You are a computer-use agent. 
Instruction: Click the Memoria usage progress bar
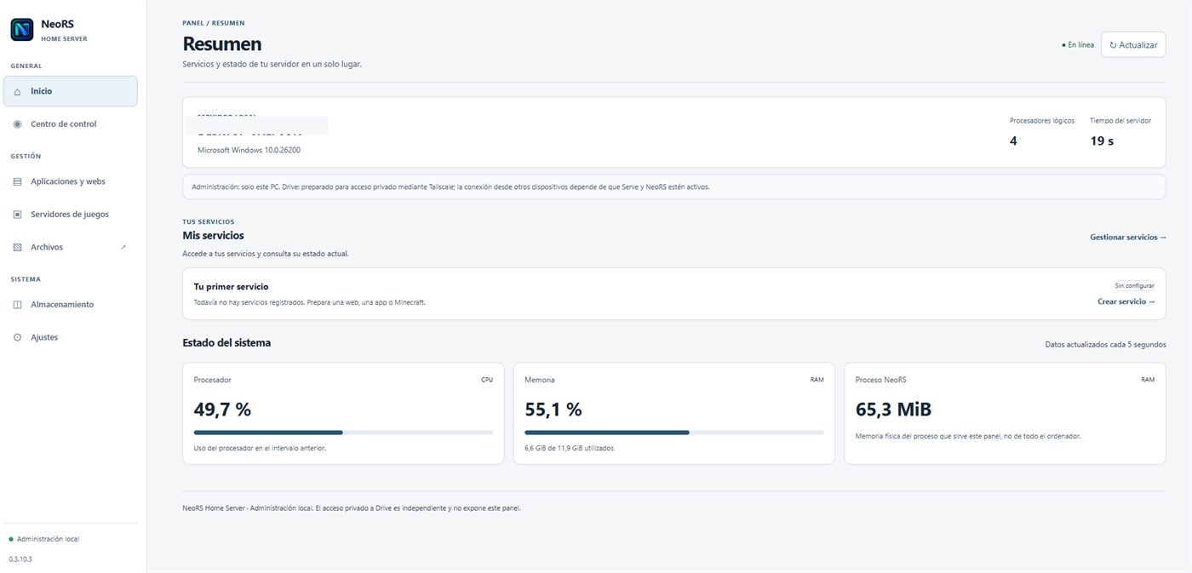pos(674,433)
